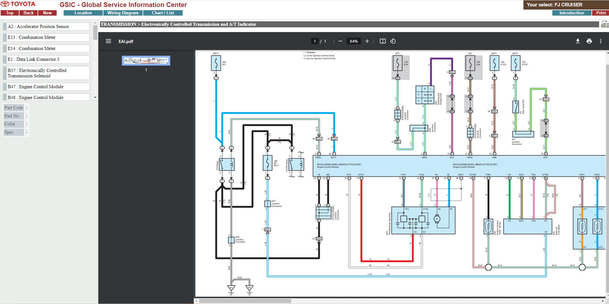Select E1 : Data Link Connector 3
Viewport: 609px width, 304px height.
[46, 60]
